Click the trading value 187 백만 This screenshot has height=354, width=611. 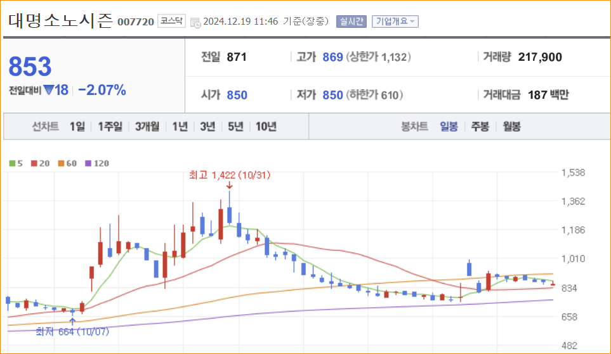point(548,95)
